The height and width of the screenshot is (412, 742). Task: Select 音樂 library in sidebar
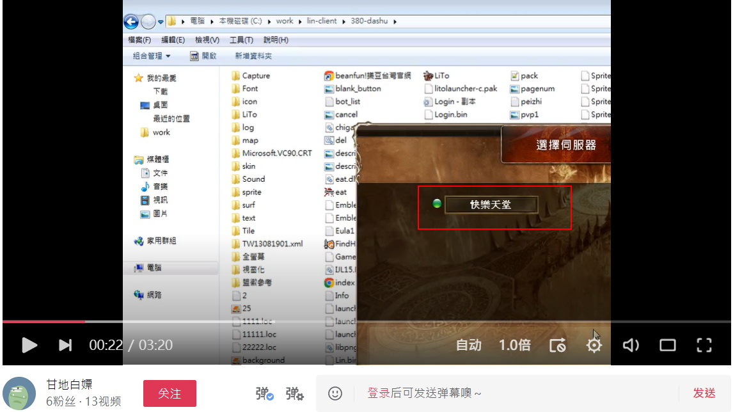tap(154, 186)
